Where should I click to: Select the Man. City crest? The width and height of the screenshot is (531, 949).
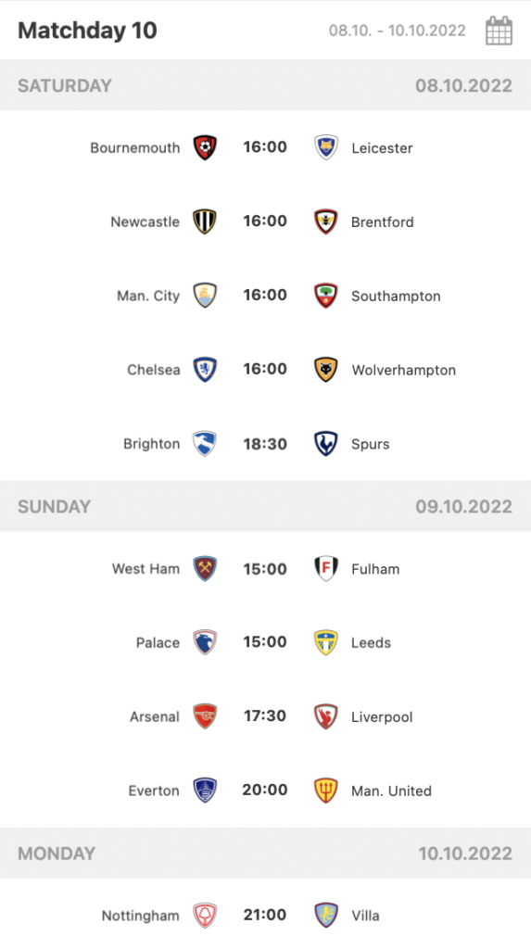205,296
